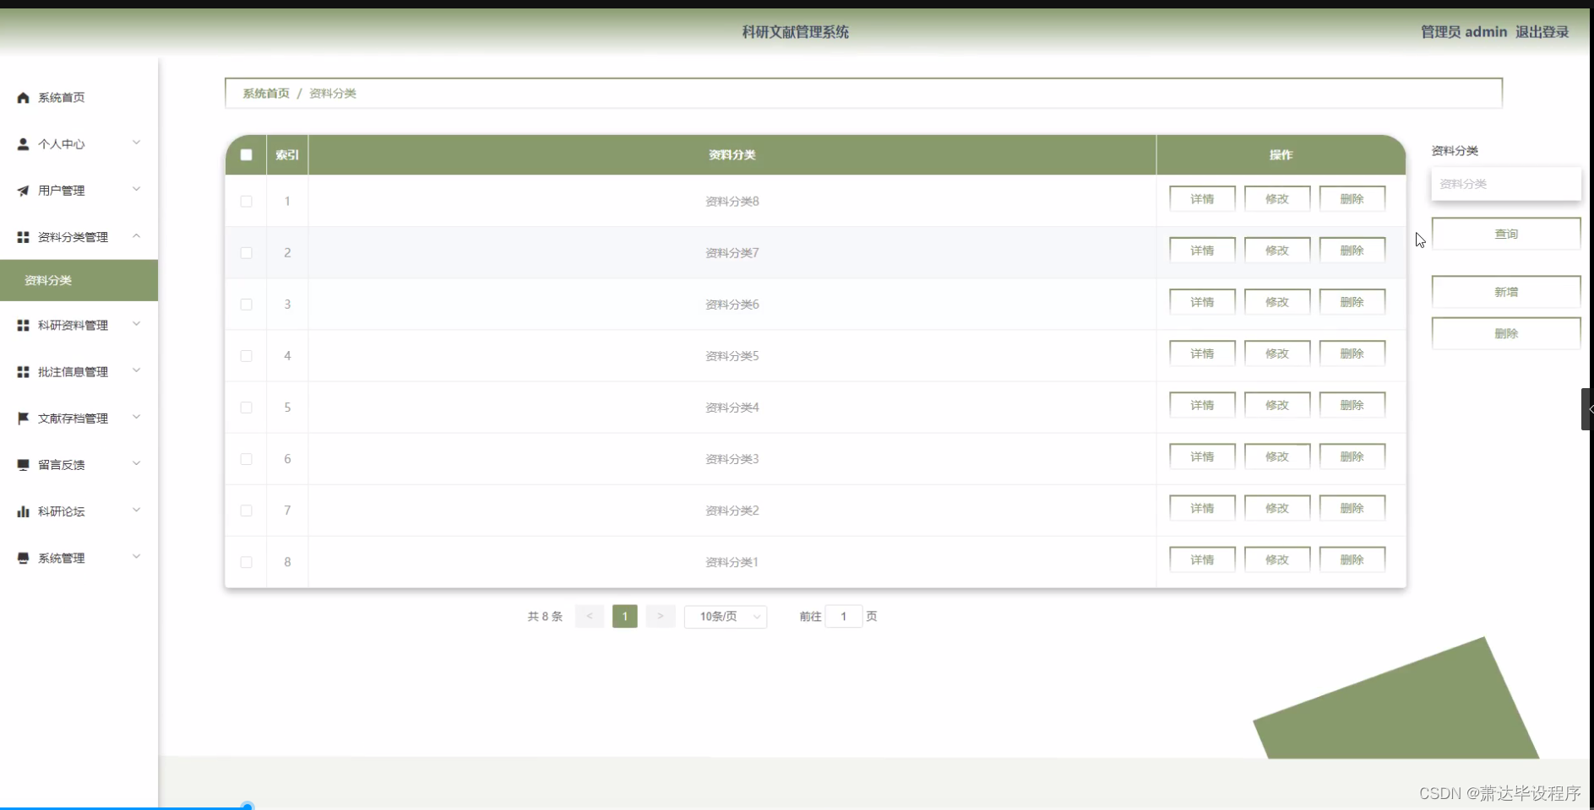Click the home icon beside 系统首页
Viewport: 1594px width, 810px height.
(23, 98)
